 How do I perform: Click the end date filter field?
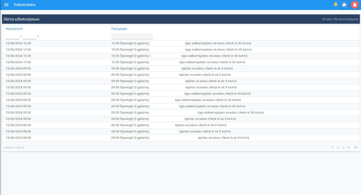point(29,36)
